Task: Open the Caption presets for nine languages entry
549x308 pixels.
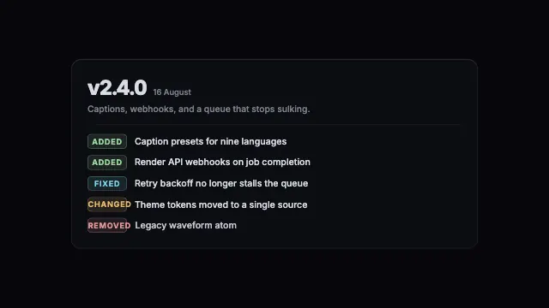Action: (210, 141)
